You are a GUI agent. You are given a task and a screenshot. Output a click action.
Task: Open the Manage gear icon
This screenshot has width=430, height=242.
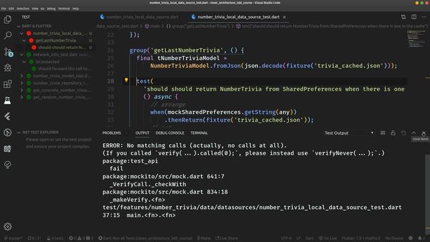pos(7,227)
